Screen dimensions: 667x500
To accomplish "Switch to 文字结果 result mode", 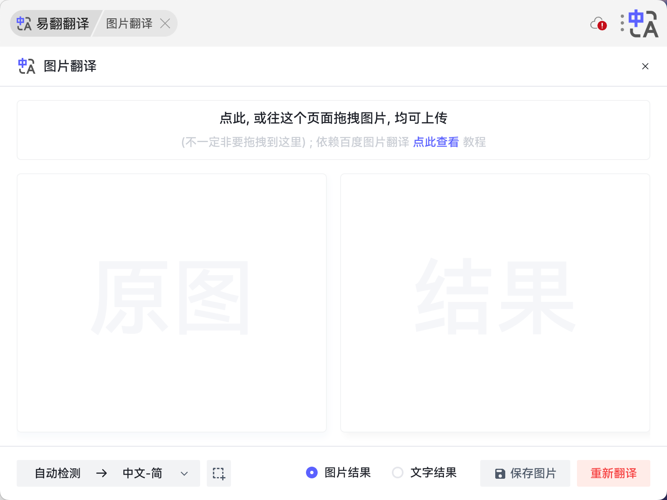I will (x=398, y=473).
